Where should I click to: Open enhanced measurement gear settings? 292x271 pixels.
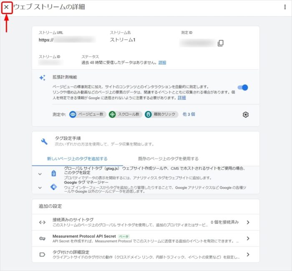tap(246, 114)
